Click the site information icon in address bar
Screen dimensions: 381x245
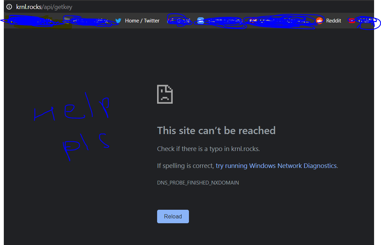point(9,7)
